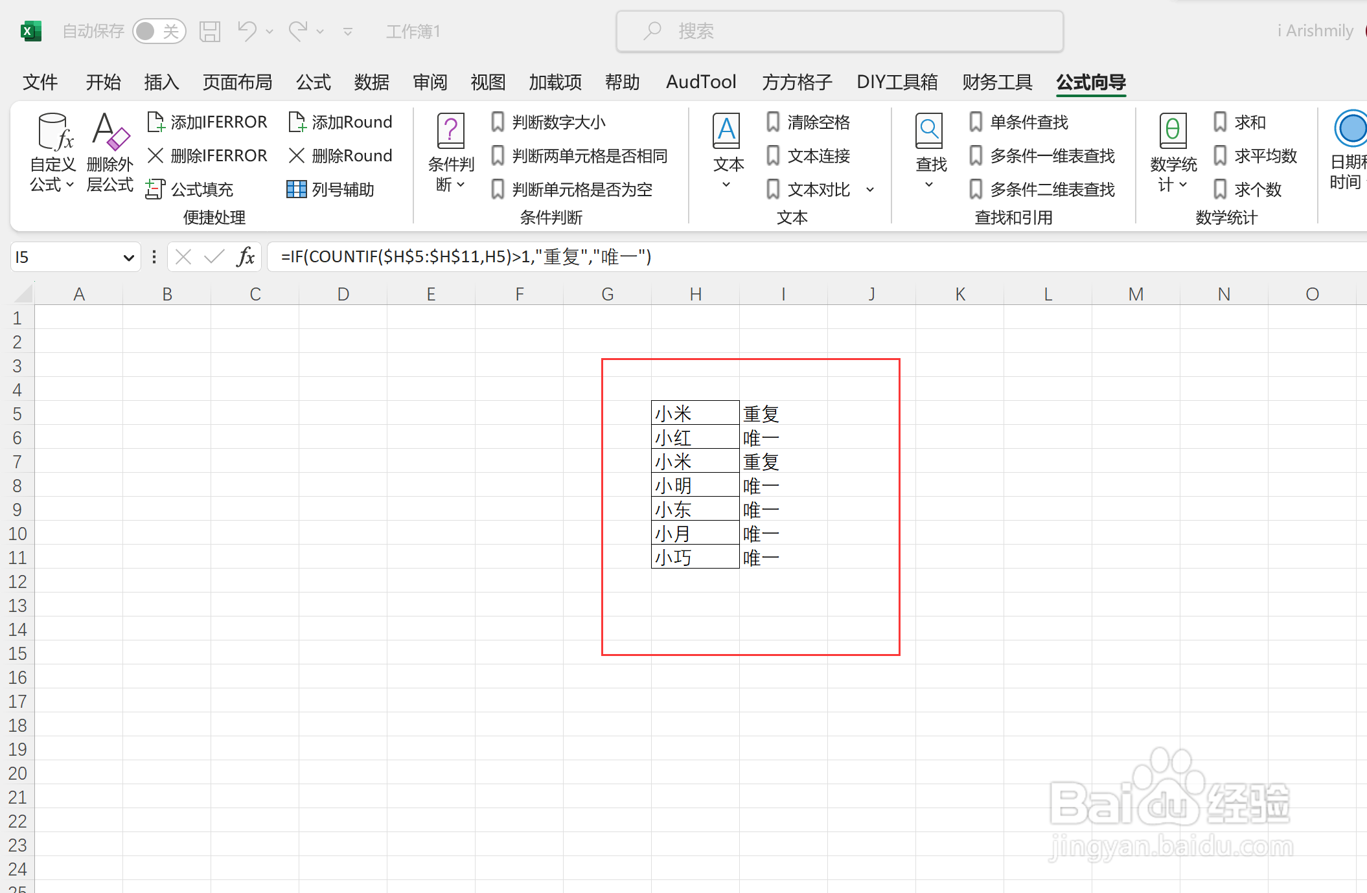The width and height of the screenshot is (1367, 893).
Task: Open the 数学统计 dropdown button
Action: click(x=1173, y=153)
